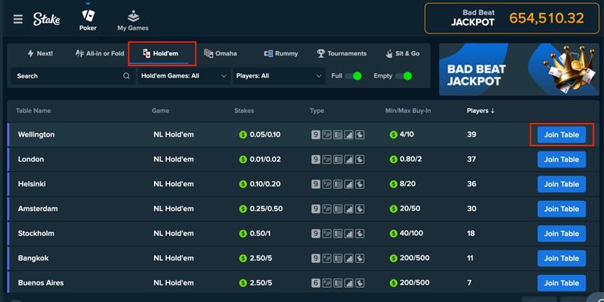Click the dollar coin icon beside 4/10 buy-in
The image size is (604, 302).
393,135
